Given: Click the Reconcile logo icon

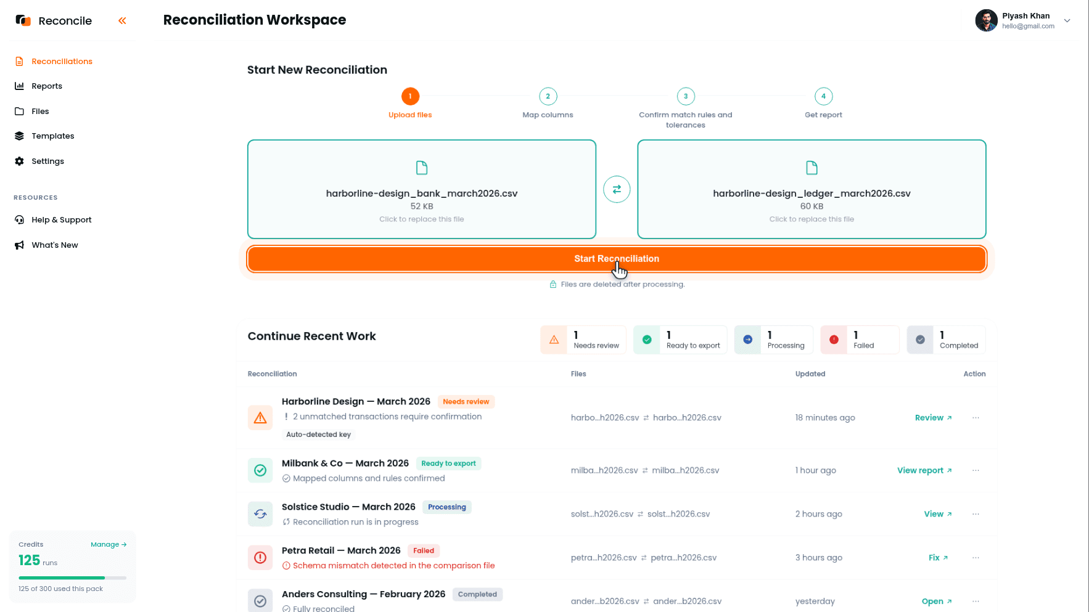Looking at the screenshot, I should coord(23,20).
